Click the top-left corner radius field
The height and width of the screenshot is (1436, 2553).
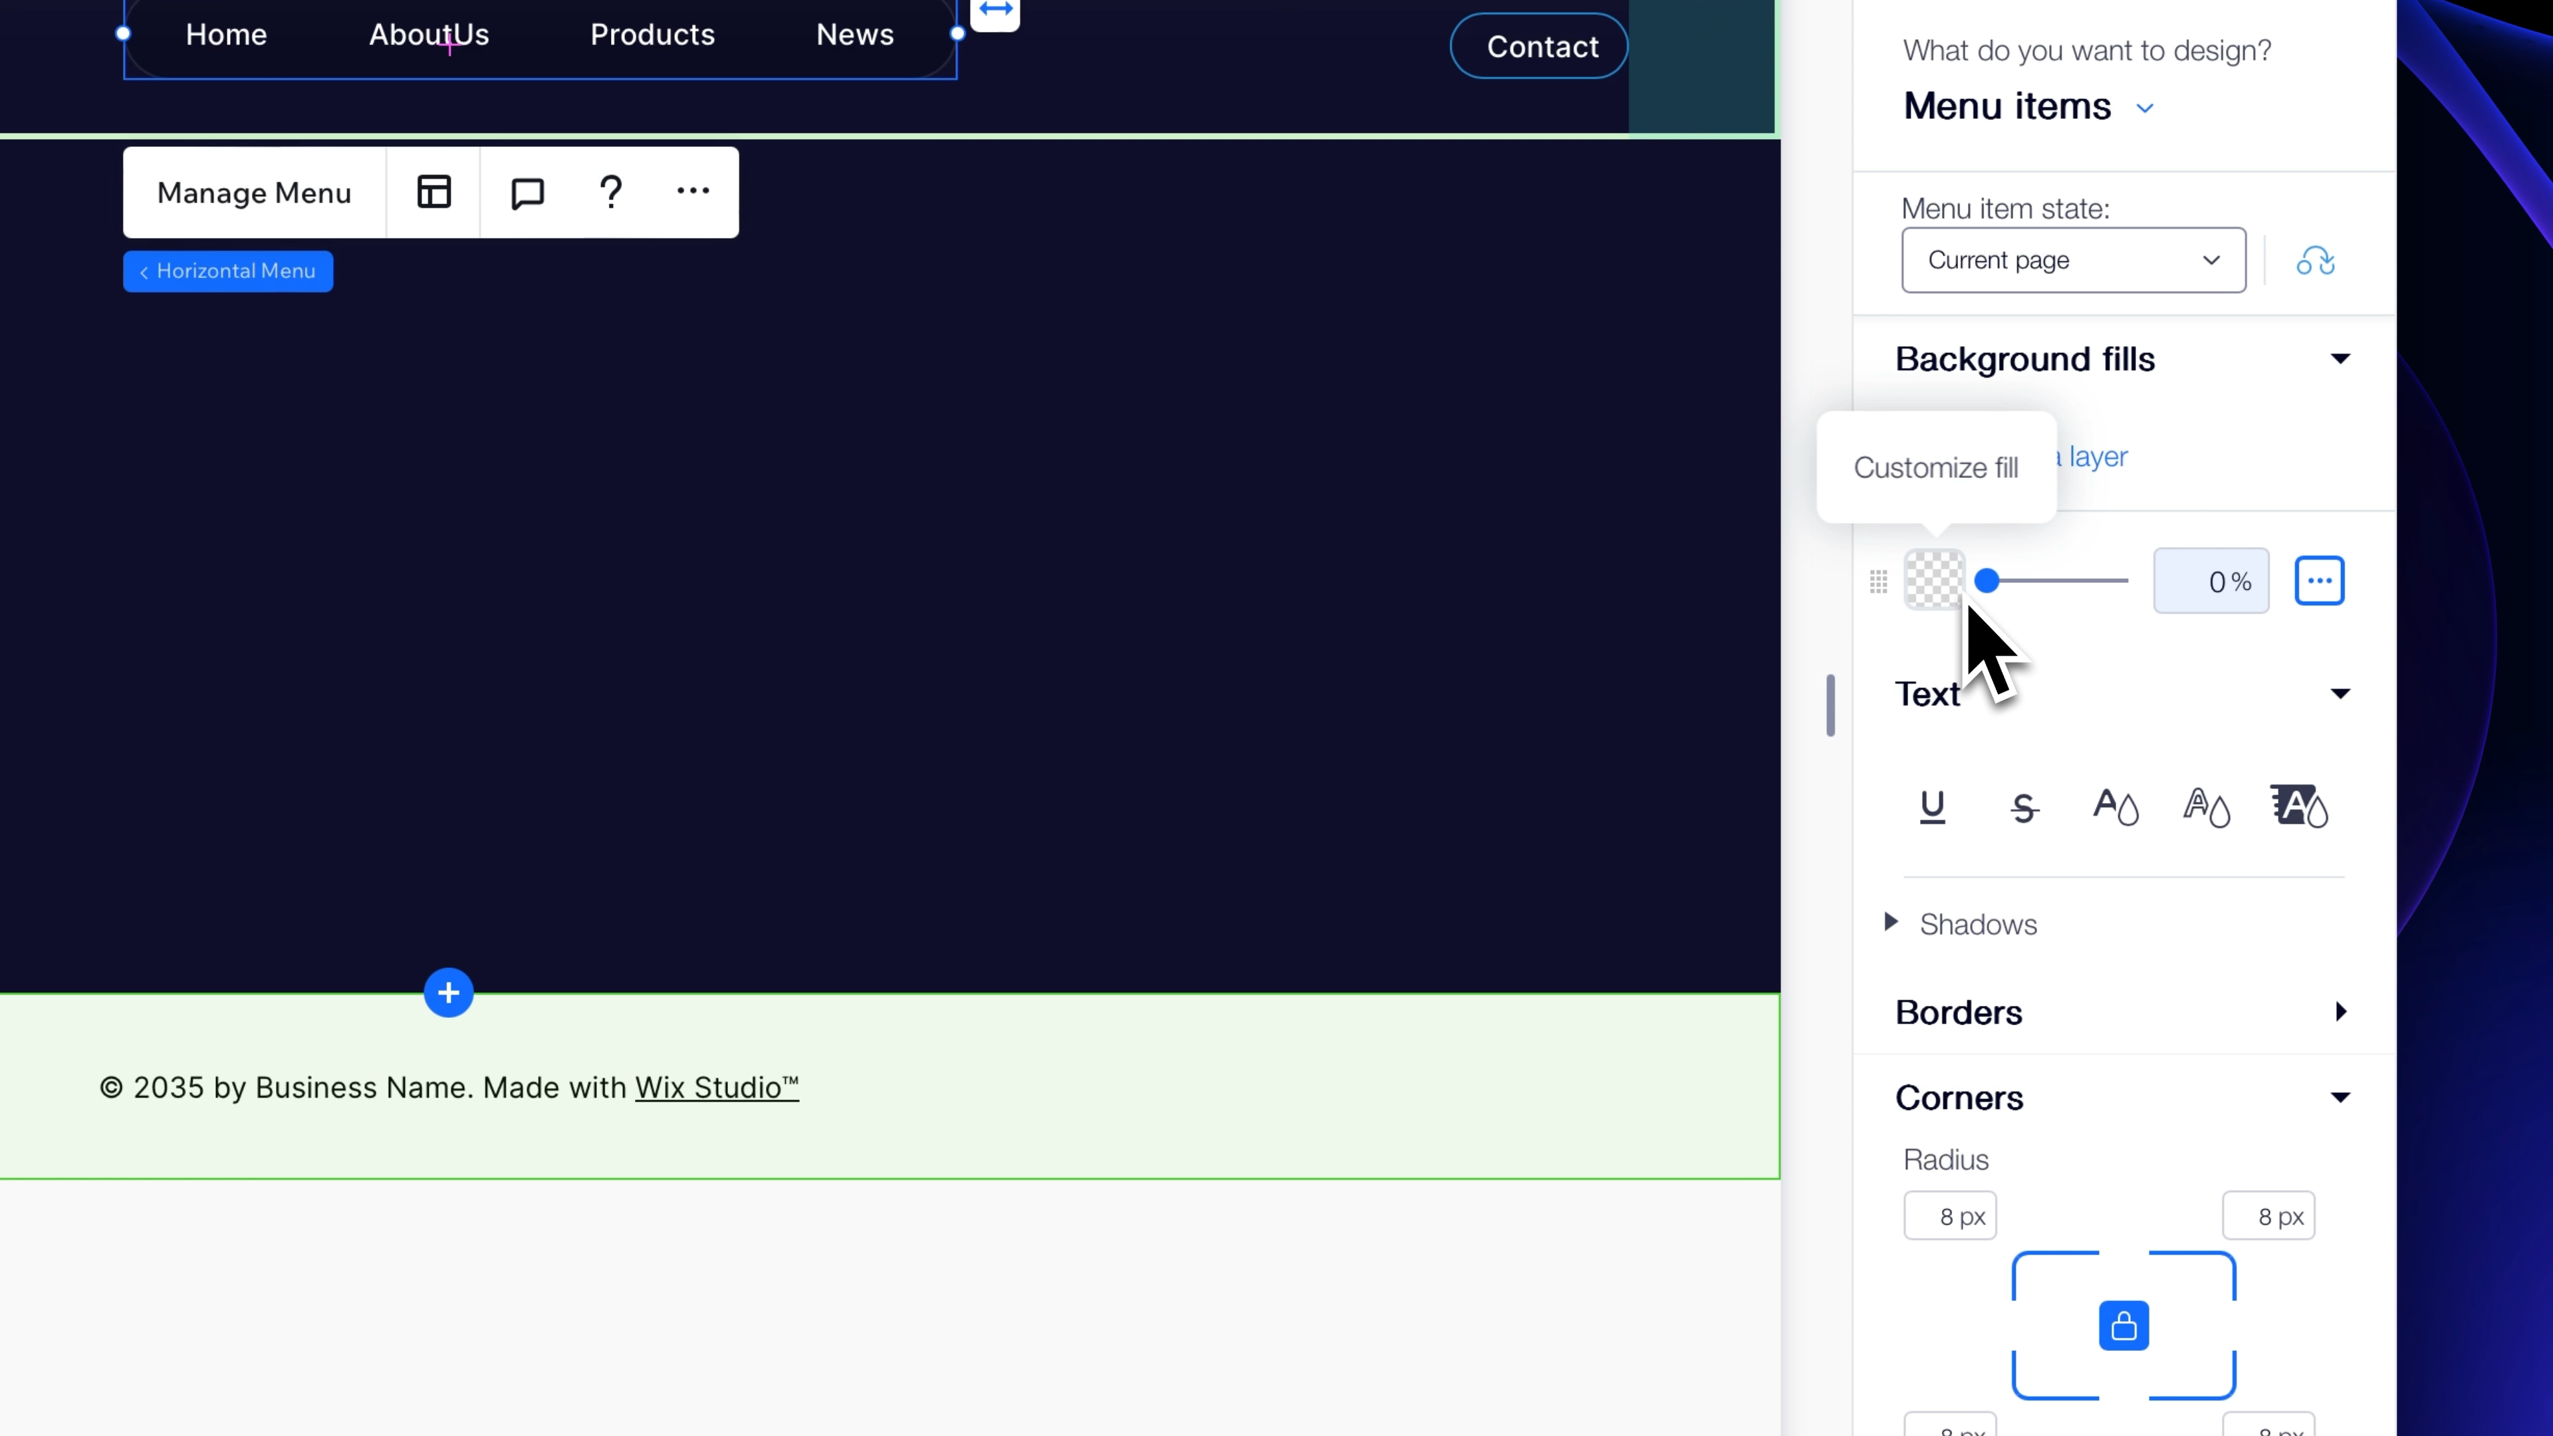click(1949, 1216)
